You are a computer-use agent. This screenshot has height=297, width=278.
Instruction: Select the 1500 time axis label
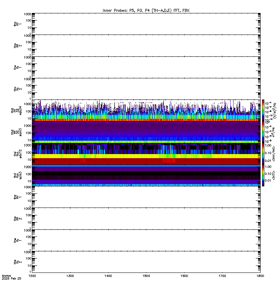click(146, 276)
